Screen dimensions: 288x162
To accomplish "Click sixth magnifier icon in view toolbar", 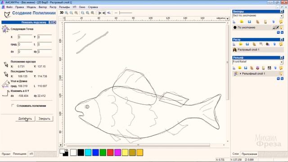I will 92,13.
